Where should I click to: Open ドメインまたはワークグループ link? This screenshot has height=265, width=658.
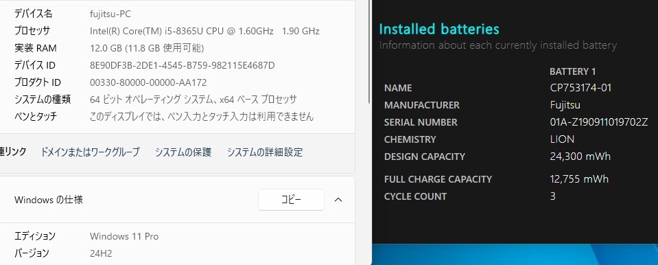90,152
